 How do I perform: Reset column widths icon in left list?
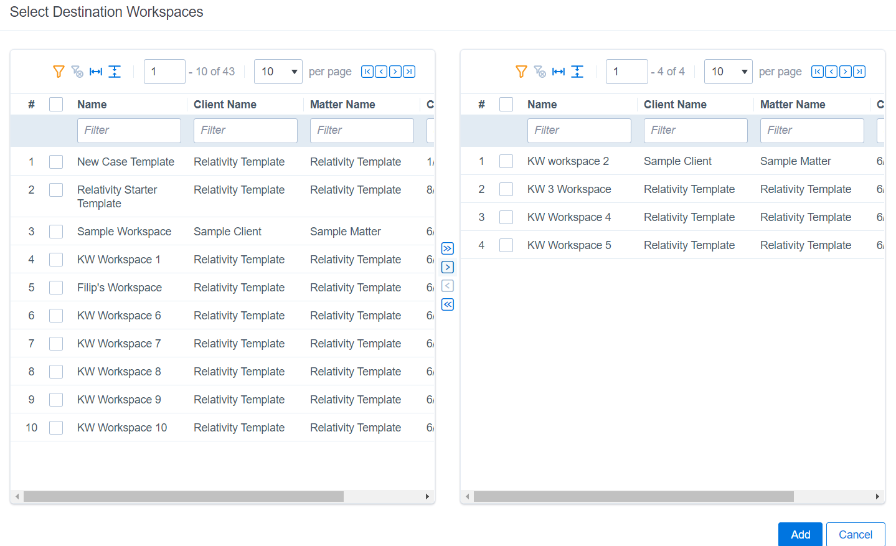pos(96,72)
